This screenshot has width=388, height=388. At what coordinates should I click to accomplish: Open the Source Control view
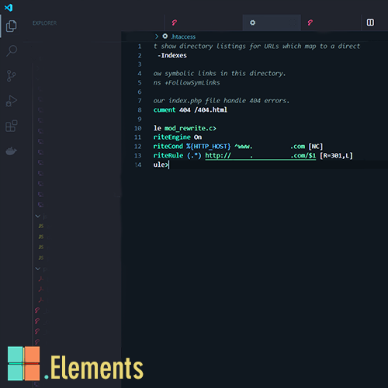(11, 76)
